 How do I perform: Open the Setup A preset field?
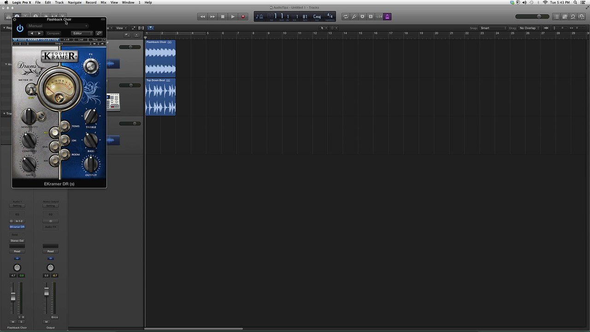(x=59, y=44)
